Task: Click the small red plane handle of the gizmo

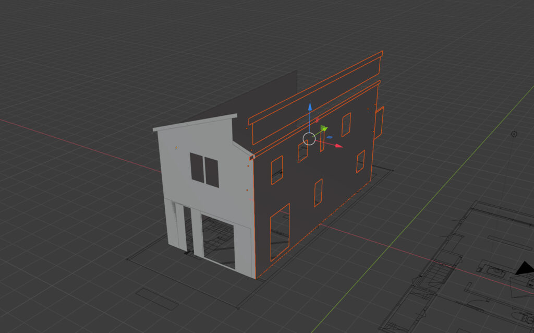Action: (318, 120)
